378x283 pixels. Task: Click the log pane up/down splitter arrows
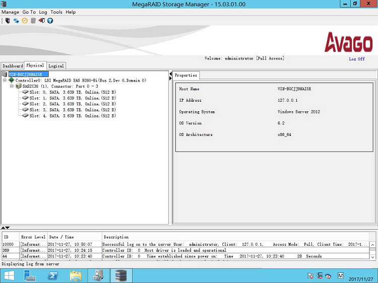(5, 228)
